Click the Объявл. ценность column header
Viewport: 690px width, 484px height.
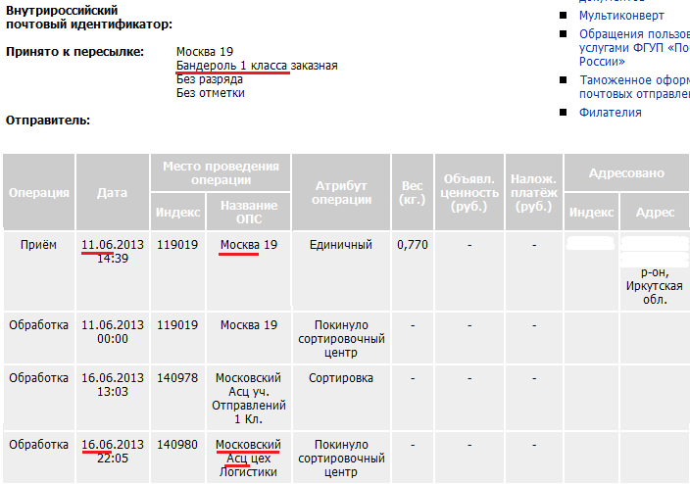pyautogui.click(x=470, y=193)
